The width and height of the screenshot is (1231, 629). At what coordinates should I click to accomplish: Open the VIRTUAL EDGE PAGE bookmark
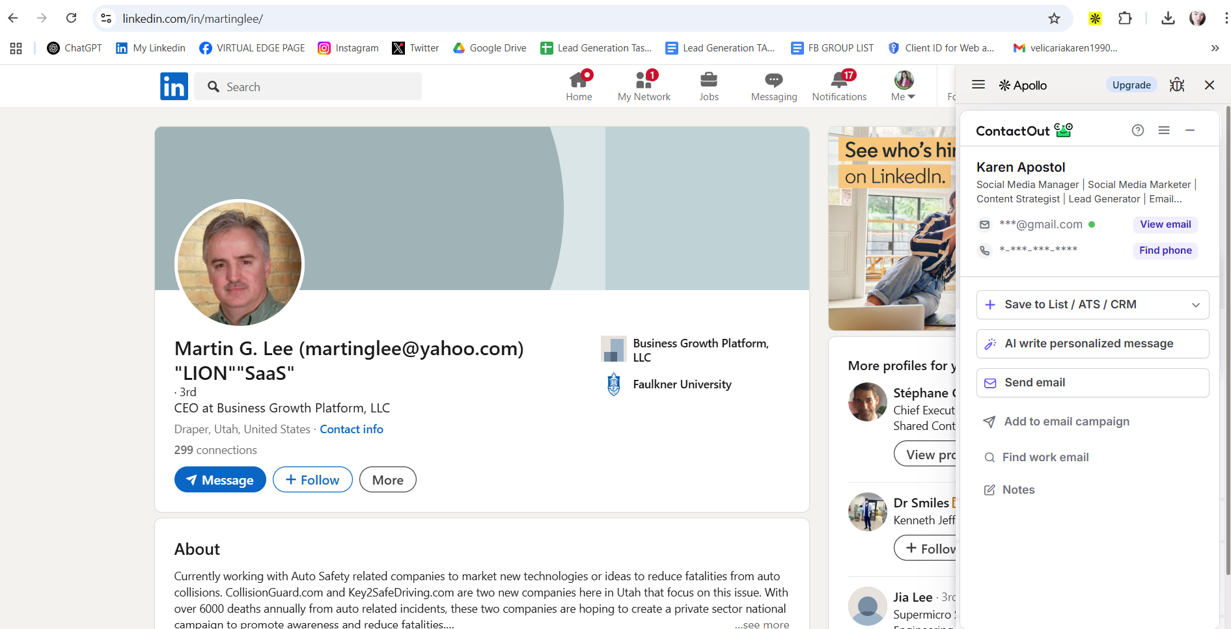tap(252, 48)
